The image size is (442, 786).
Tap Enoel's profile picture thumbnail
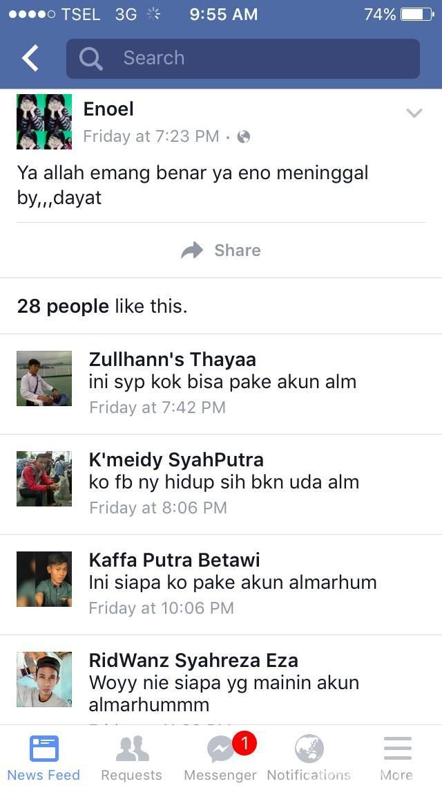click(x=44, y=122)
